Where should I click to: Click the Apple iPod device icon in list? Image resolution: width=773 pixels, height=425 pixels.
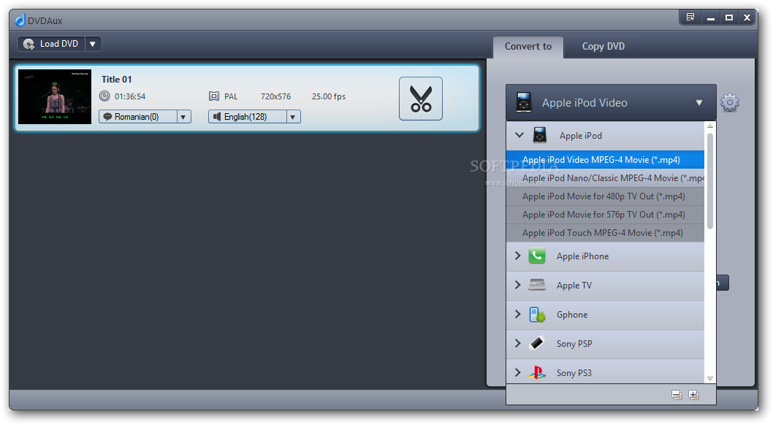coord(540,135)
